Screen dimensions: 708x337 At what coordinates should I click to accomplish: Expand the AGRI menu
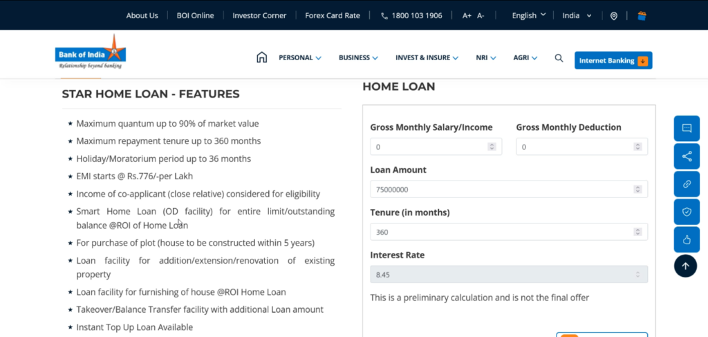tap(525, 58)
